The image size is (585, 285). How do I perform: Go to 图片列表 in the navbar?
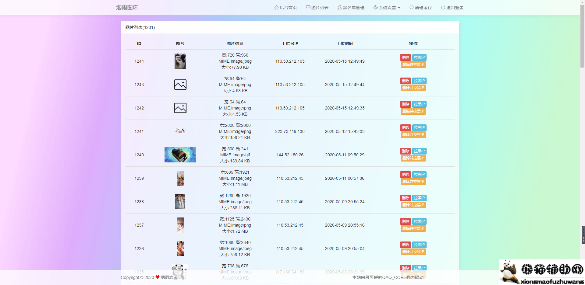(320, 8)
